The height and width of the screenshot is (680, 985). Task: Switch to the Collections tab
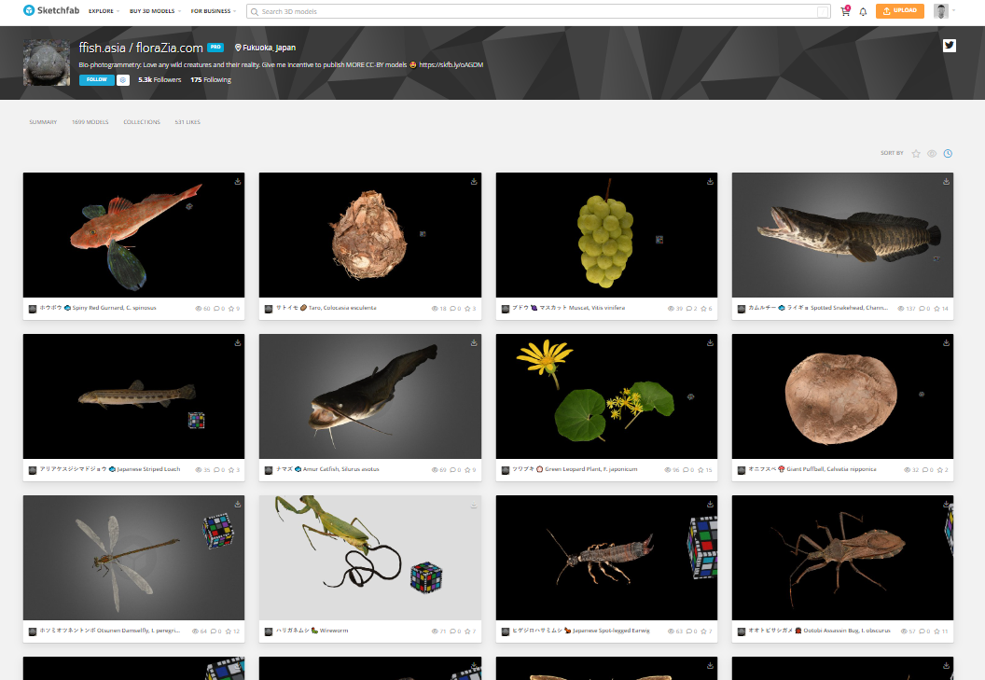click(142, 122)
